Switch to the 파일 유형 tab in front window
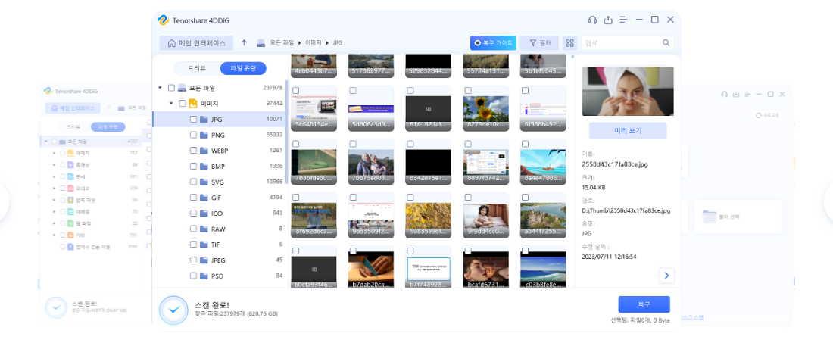This screenshot has height=346, width=833. pos(243,68)
